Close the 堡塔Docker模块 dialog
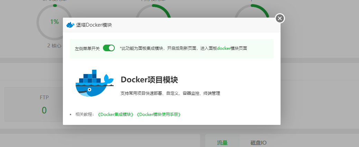This screenshot has width=359, height=147. click(x=280, y=18)
